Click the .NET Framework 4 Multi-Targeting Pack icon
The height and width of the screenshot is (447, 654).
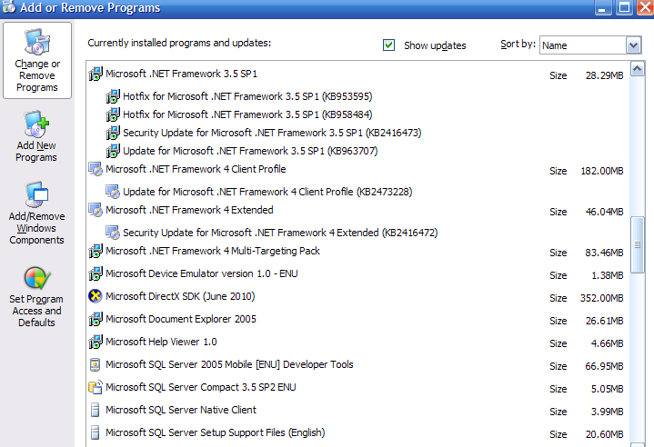click(96, 251)
